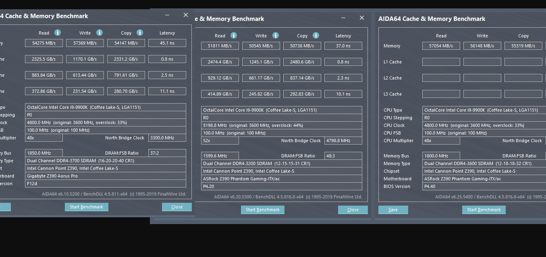Click the 37:2 DRAM:FSB ratio value
This screenshot has height=257, width=546.
[167, 153]
